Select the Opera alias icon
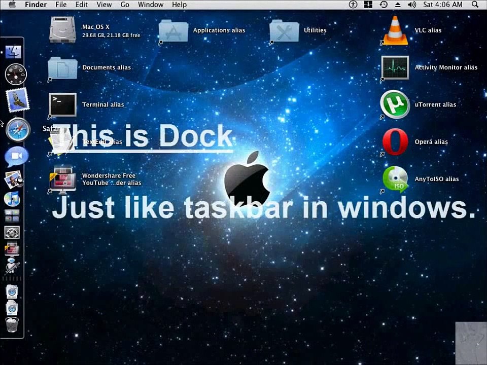The image size is (487, 365). point(395,142)
